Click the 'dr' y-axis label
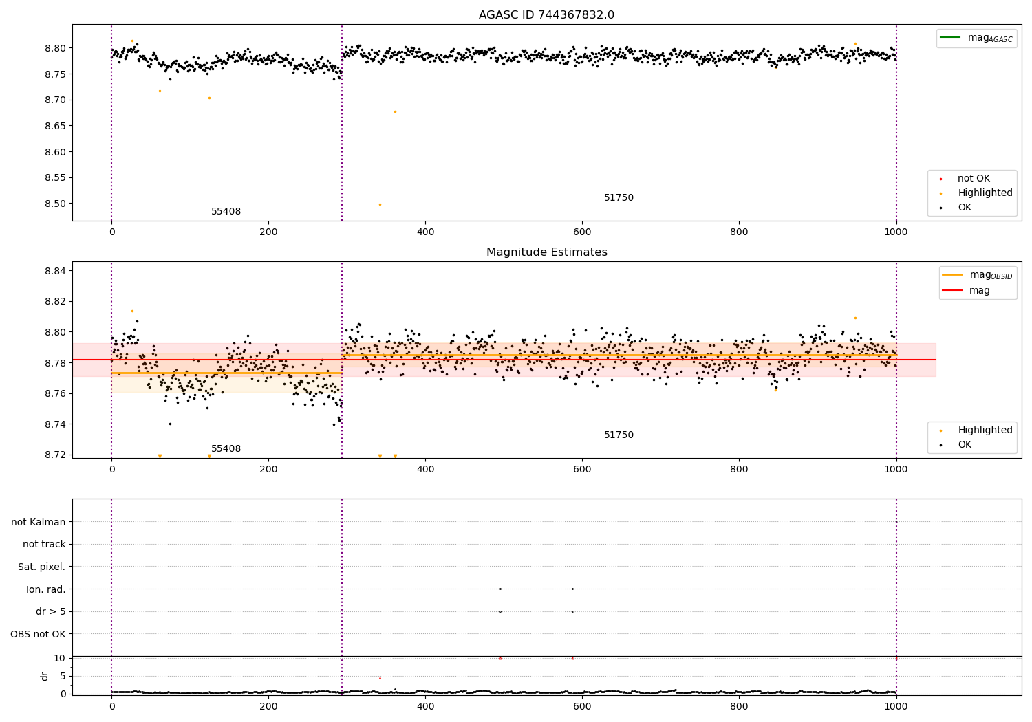This screenshot has width=1032, height=722. [45, 676]
